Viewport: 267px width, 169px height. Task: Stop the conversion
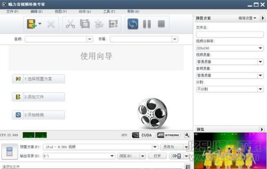pyautogui.click(x=161, y=24)
